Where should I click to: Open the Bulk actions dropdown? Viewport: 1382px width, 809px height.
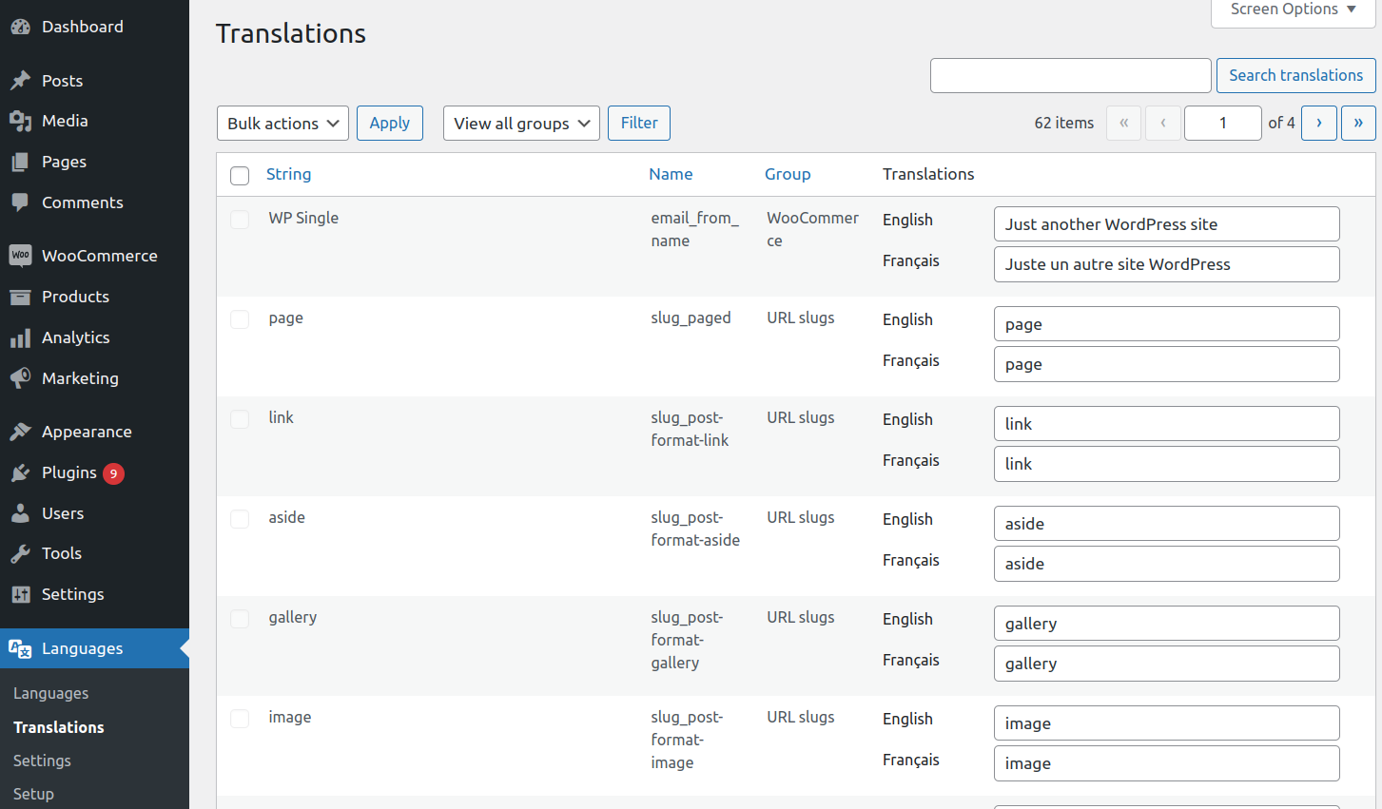coord(282,124)
